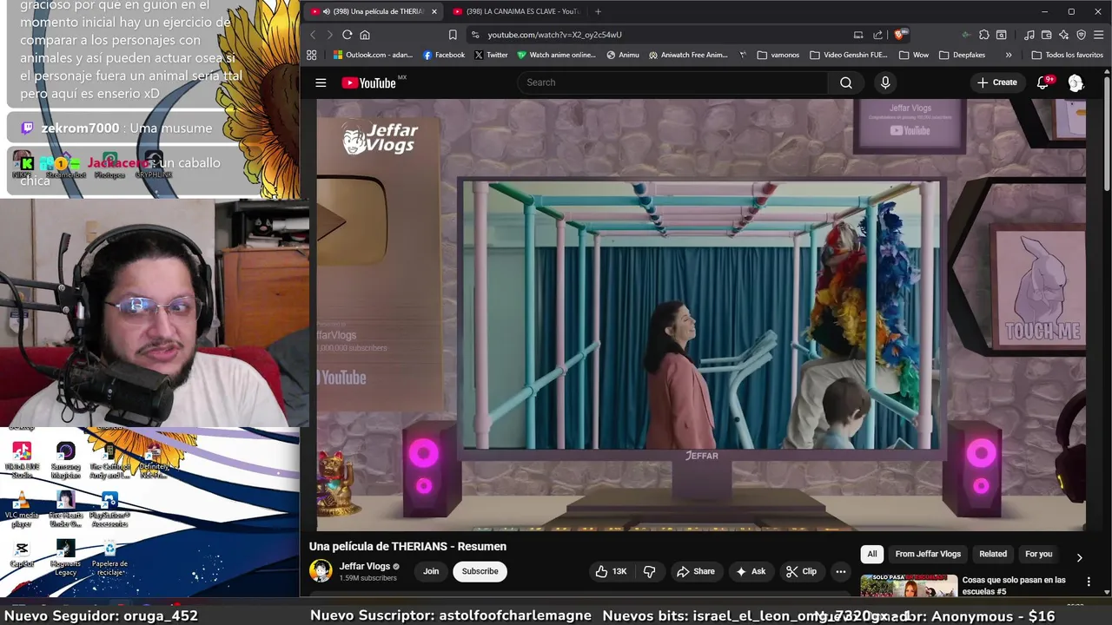Bookmark this page in the address bar
This screenshot has height=625, width=1112.
pyautogui.click(x=453, y=35)
